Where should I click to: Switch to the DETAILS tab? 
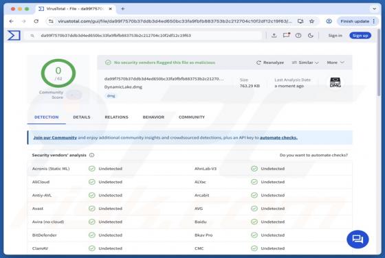click(82, 117)
